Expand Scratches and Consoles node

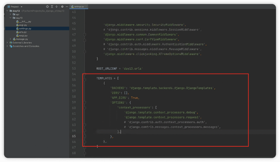click(7, 46)
